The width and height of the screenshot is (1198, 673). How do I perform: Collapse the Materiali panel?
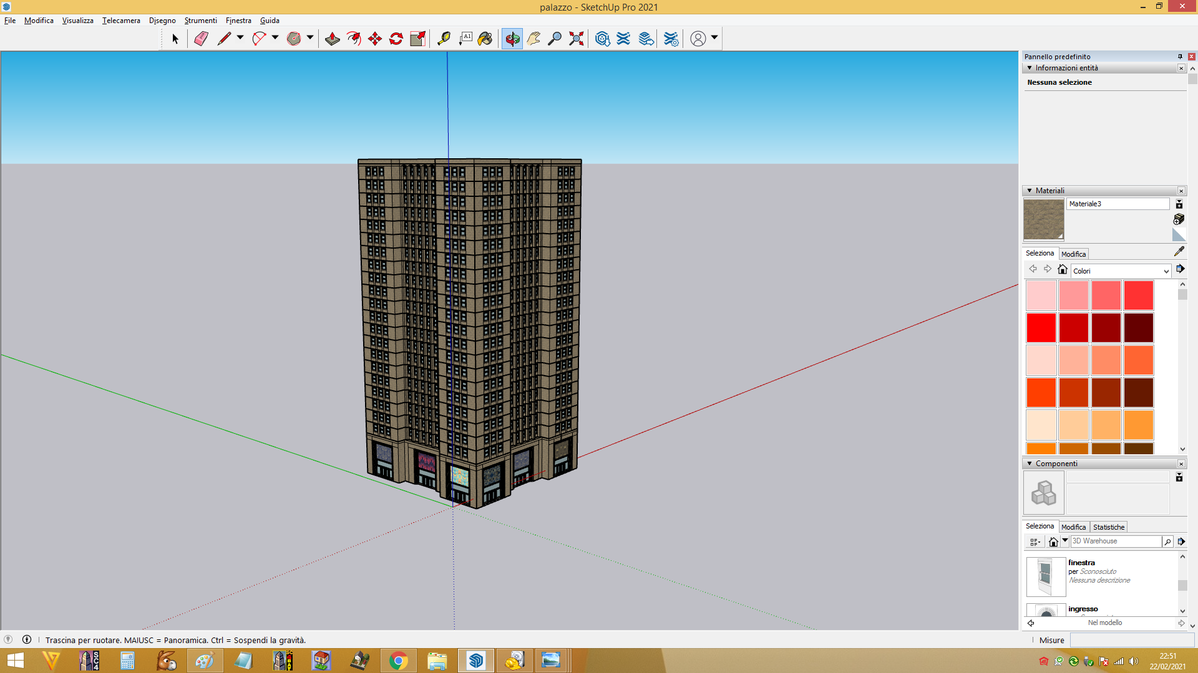tap(1030, 191)
